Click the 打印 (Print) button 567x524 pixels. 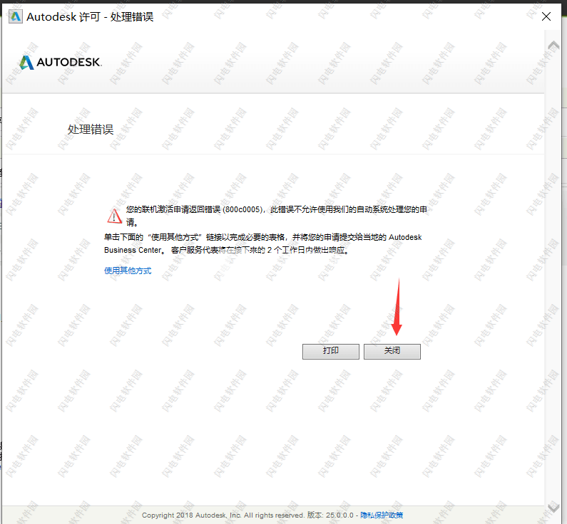click(x=330, y=351)
